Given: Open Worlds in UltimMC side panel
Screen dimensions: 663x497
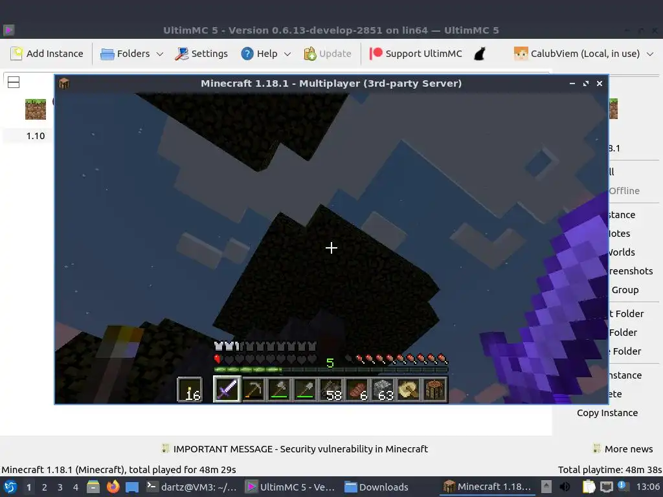Looking at the screenshot, I should pyautogui.click(x=622, y=252).
